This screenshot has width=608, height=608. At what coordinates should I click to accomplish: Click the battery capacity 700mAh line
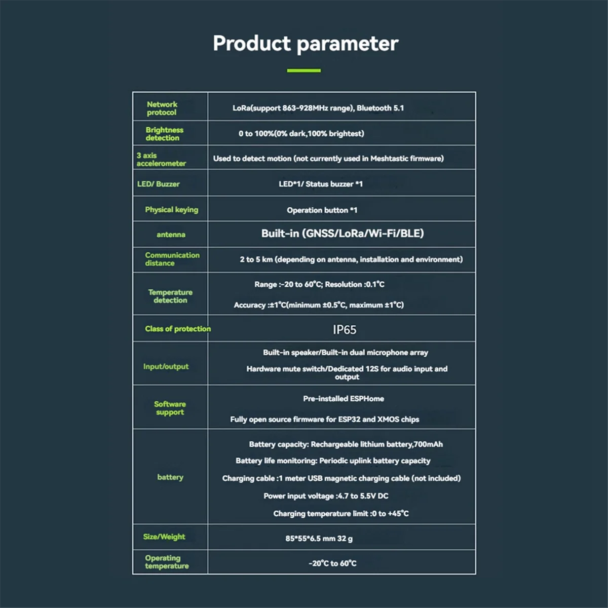pyautogui.click(x=346, y=444)
